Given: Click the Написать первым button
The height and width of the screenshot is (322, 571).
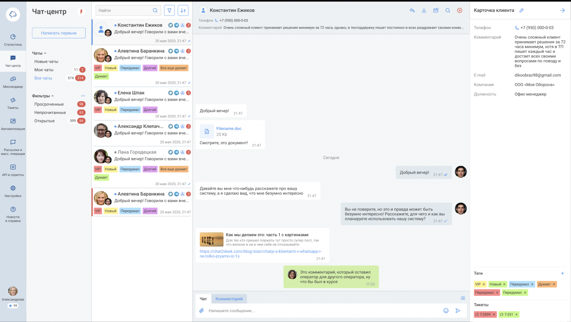Looking at the screenshot, I should pos(59,33).
